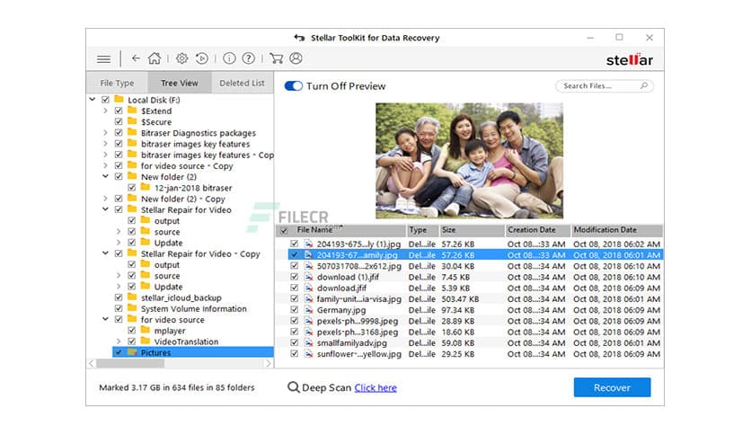Image resolution: width=751 pixels, height=435 pixels.
Task: Open the user account icon
Action: click(x=296, y=58)
